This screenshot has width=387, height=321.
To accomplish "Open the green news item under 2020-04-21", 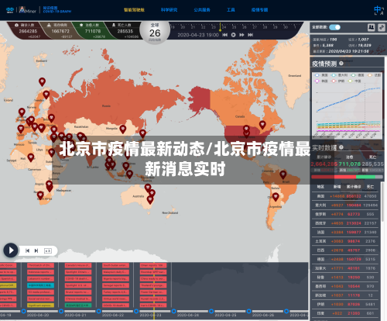I will (78, 305).
